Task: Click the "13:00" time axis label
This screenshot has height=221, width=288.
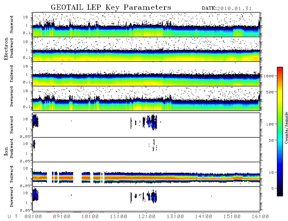Action: tap(175, 217)
